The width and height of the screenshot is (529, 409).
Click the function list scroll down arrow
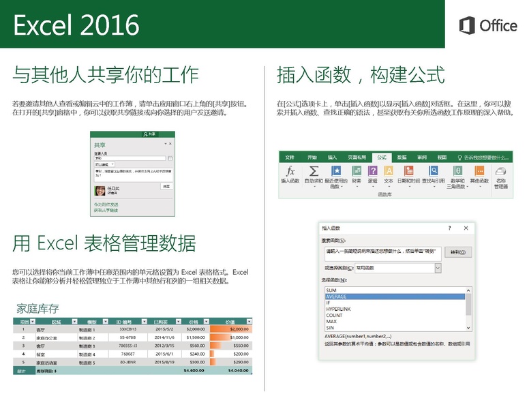(x=468, y=328)
